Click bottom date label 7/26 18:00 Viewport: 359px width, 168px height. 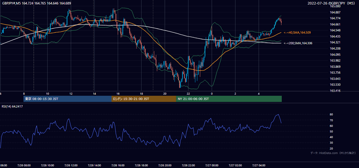(x=141, y=165)
